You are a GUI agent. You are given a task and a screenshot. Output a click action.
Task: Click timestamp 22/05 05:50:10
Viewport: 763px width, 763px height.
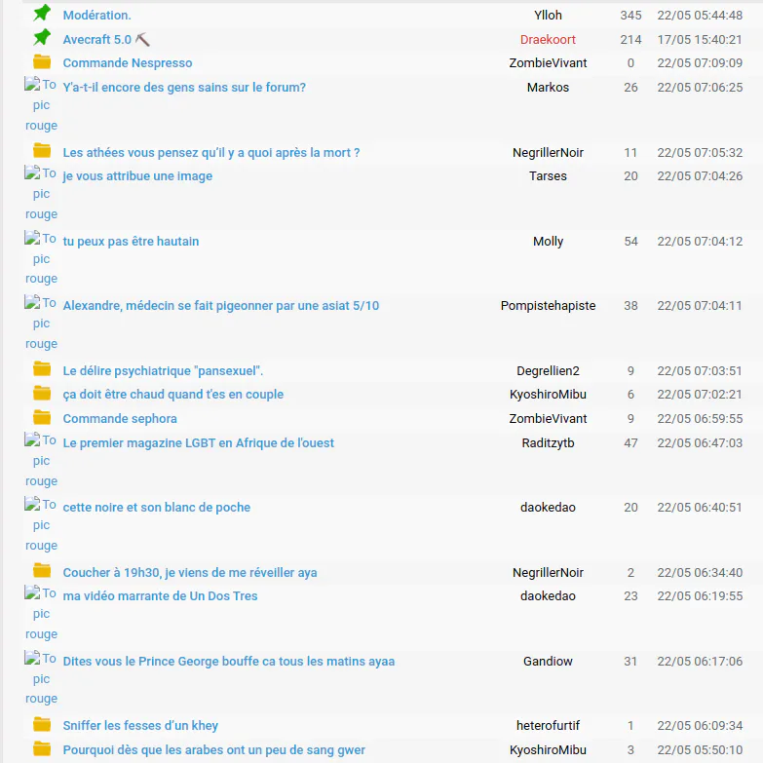point(700,749)
